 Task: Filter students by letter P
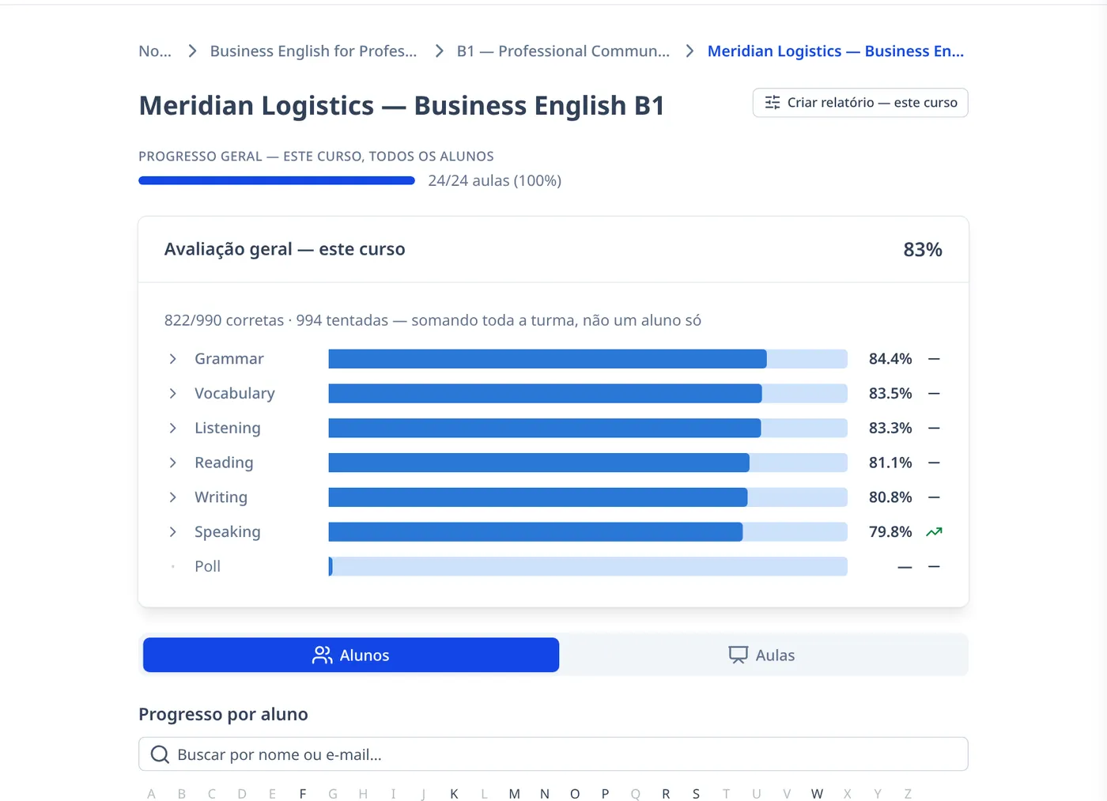(605, 794)
